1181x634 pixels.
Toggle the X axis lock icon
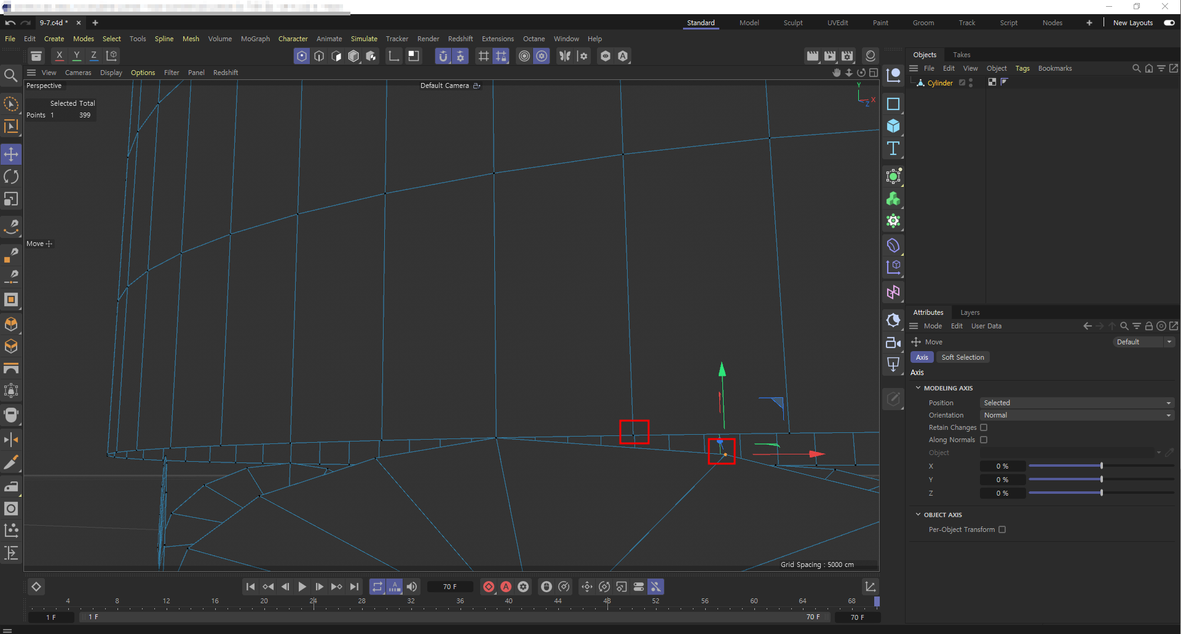click(60, 56)
